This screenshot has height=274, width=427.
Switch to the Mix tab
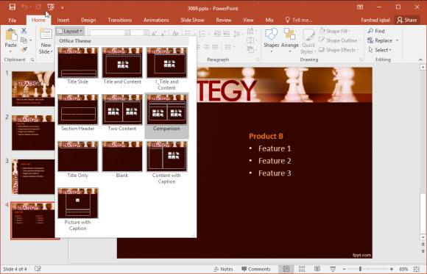269,20
